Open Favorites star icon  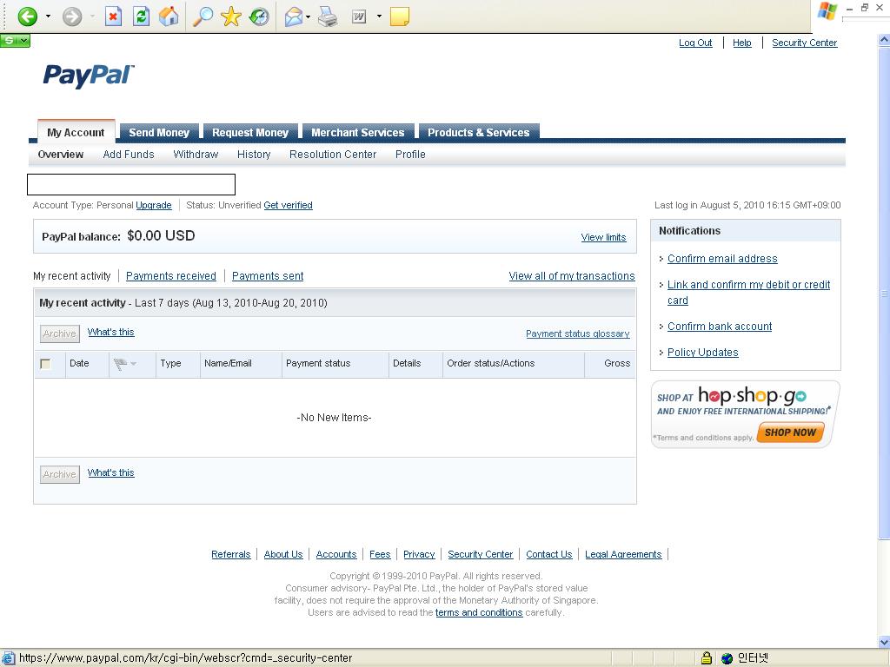(x=231, y=17)
